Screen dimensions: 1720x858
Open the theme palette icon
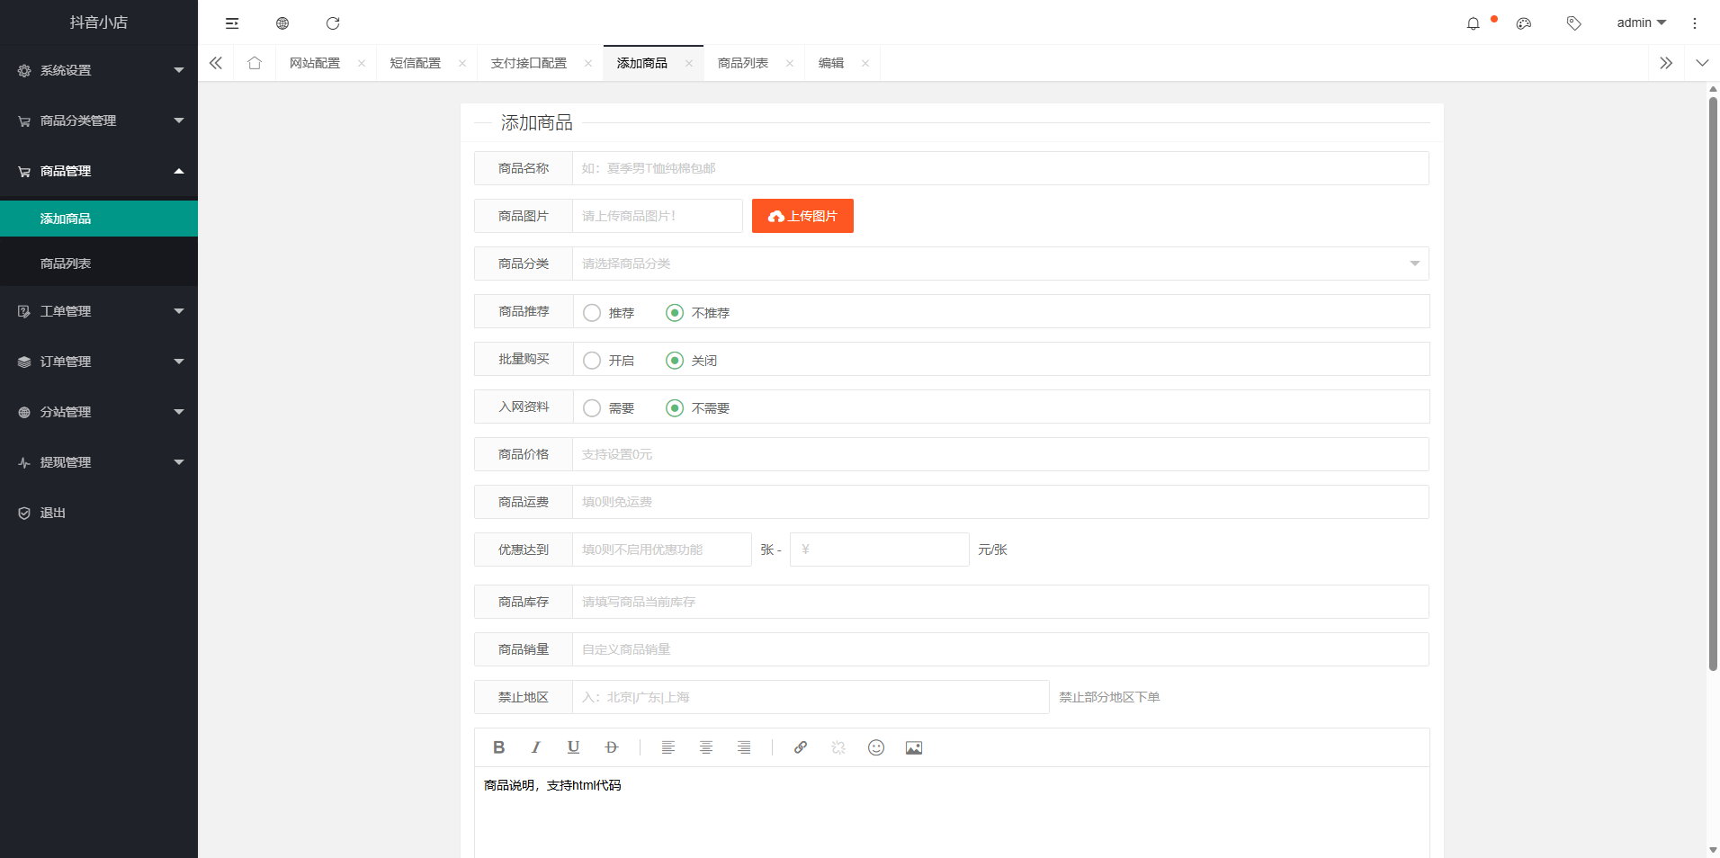point(1523,22)
